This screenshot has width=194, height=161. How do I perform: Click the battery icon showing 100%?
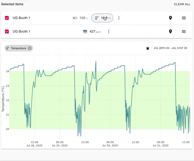tap(75, 18)
